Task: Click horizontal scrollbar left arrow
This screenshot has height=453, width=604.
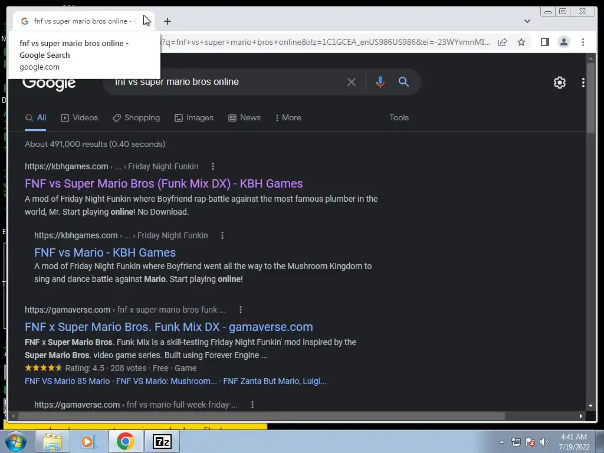Action: point(13,416)
